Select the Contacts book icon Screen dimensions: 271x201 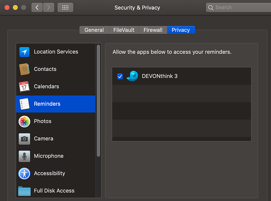click(x=25, y=69)
